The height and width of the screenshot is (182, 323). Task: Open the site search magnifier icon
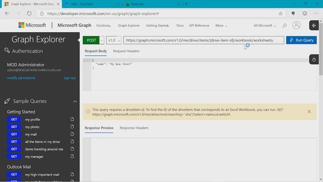[285, 26]
